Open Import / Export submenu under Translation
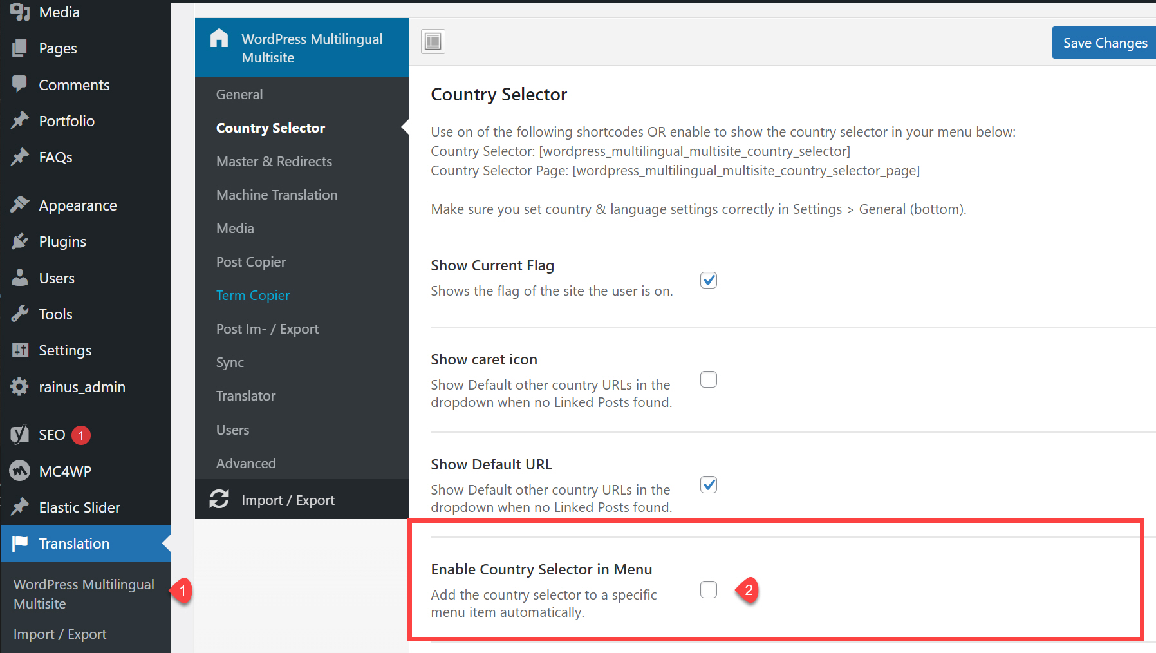This screenshot has width=1156, height=653. tap(60, 634)
